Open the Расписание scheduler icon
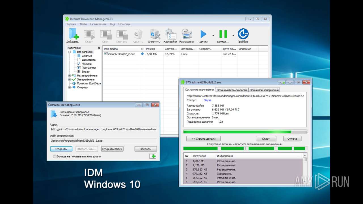363x204 pixels. coord(187,34)
